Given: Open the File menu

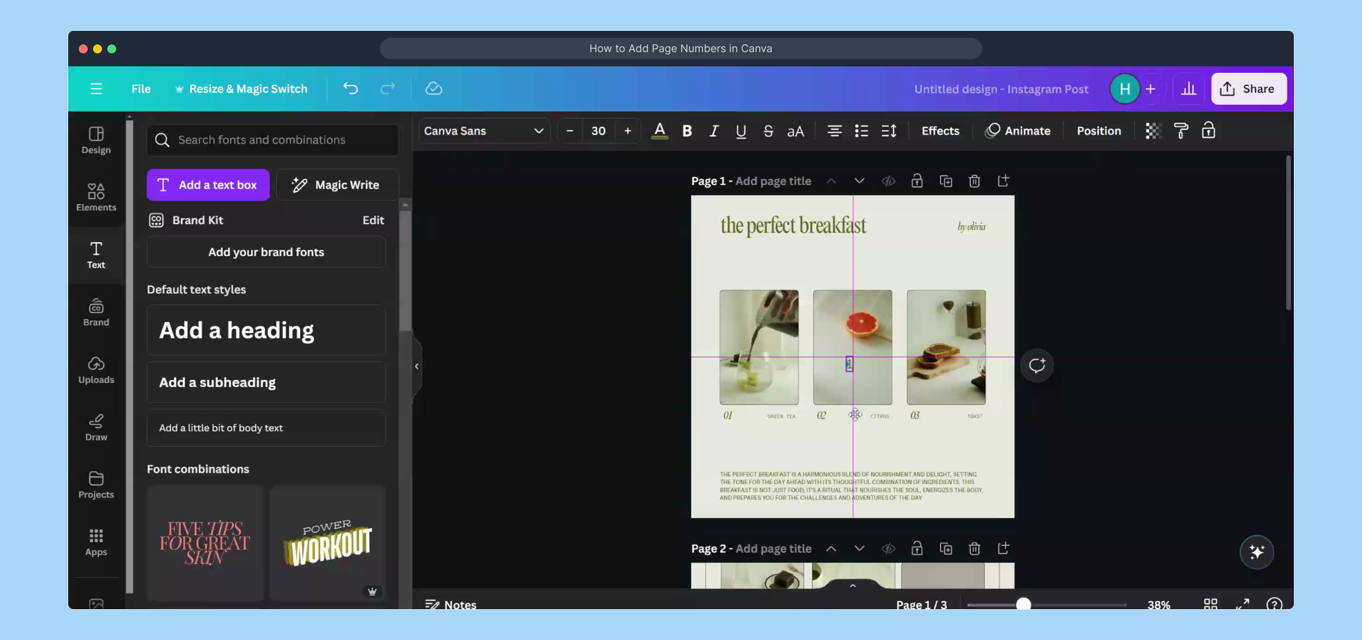Looking at the screenshot, I should (x=141, y=89).
